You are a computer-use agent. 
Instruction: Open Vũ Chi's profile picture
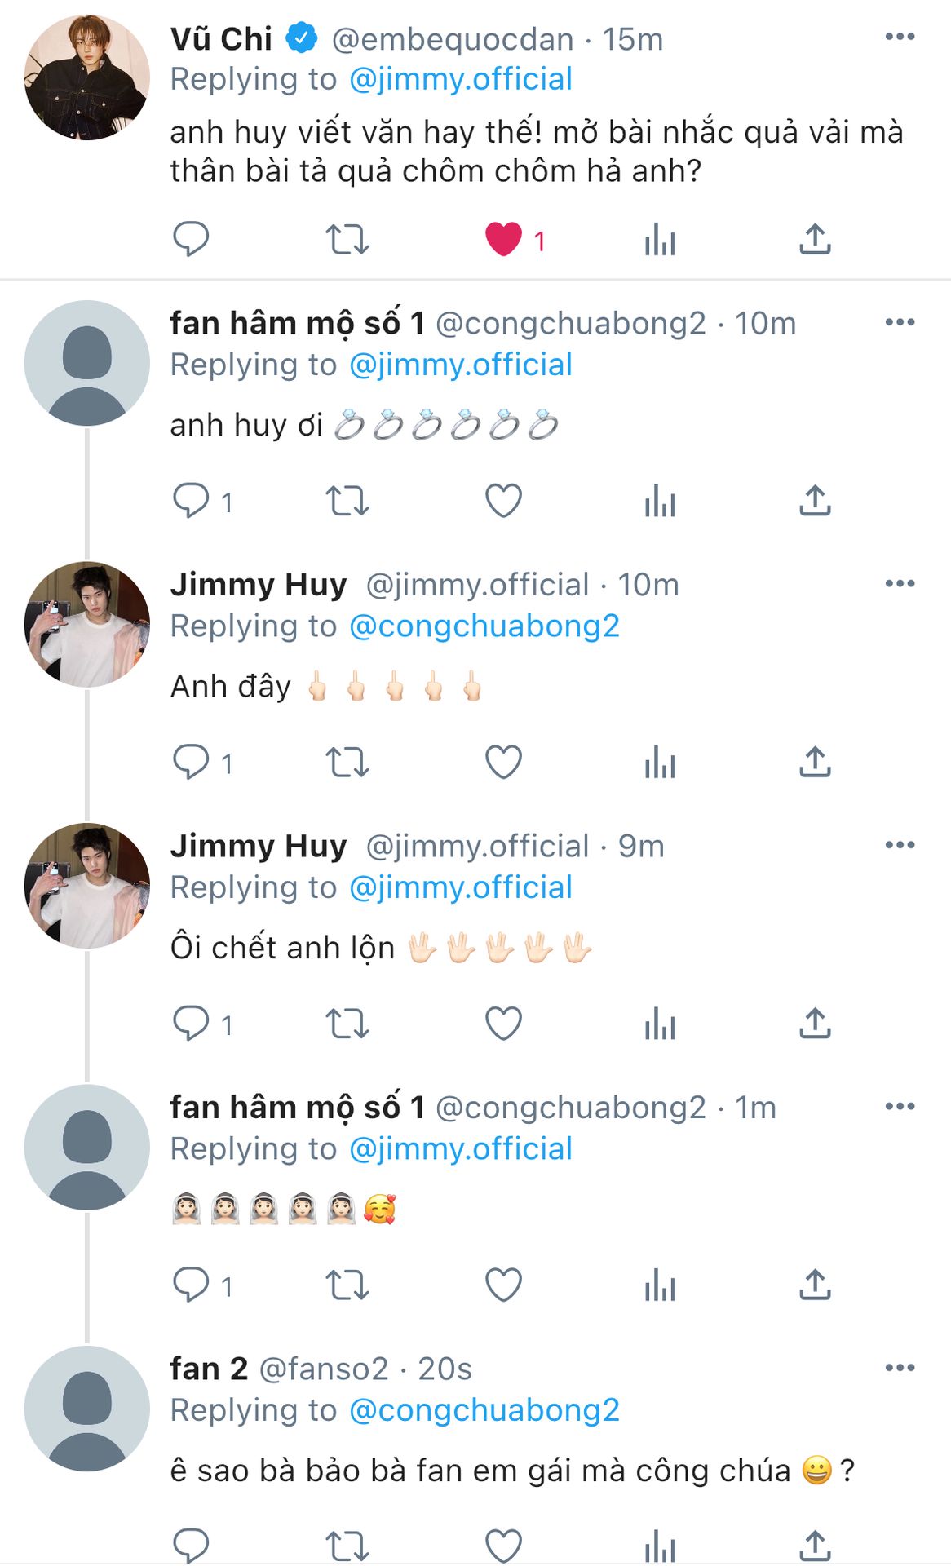pyautogui.click(x=87, y=77)
